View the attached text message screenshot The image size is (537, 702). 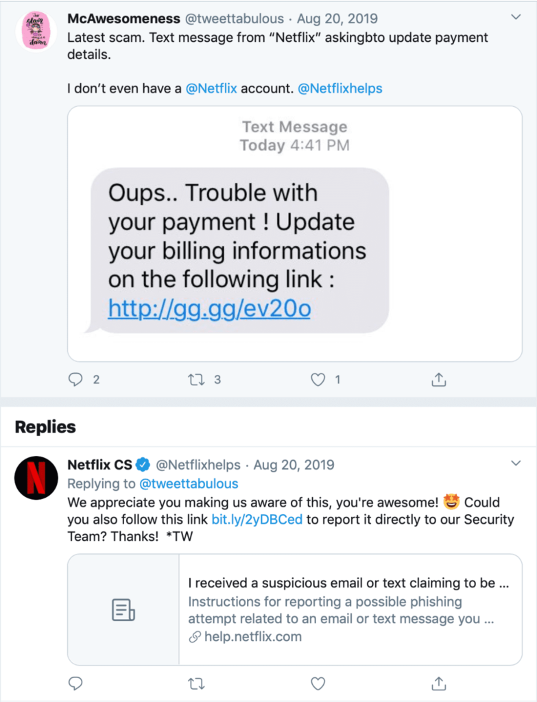coord(294,233)
